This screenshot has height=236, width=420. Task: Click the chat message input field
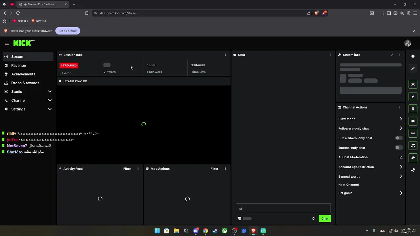[283, 208]
